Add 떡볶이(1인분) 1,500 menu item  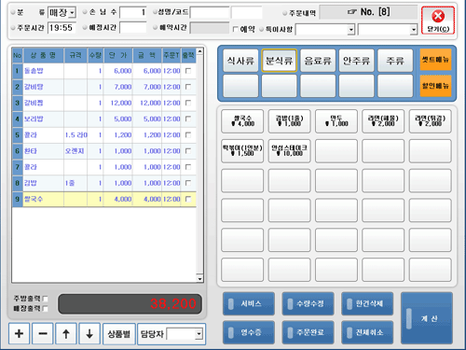pyautogui.click(x=242, y=151)
